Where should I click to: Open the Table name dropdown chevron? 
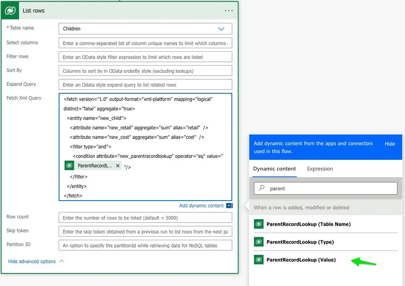point(222,29)
